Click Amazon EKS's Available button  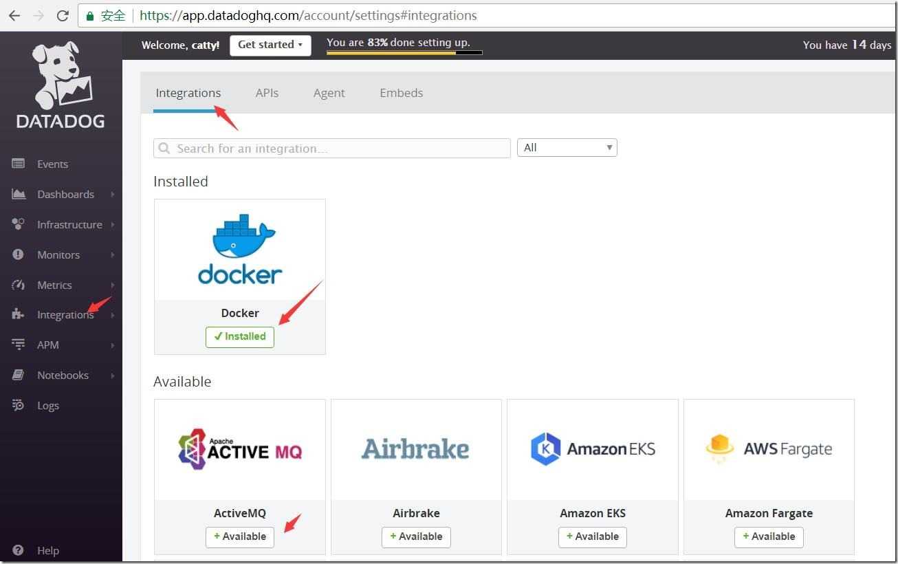[x=593, y=536]
